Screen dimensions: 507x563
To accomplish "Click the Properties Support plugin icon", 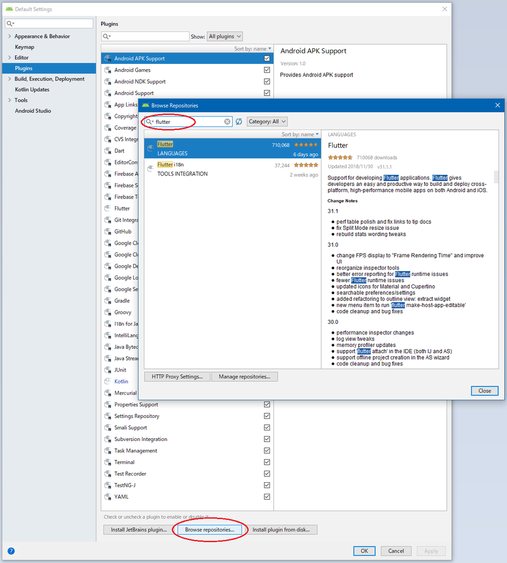I will pos(108,405).
